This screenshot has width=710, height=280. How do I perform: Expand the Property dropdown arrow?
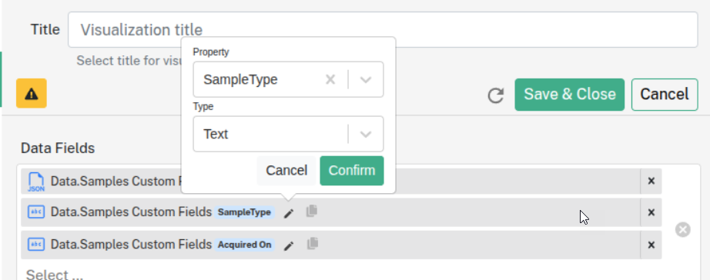pyautogui.click(x=366, y=79)
